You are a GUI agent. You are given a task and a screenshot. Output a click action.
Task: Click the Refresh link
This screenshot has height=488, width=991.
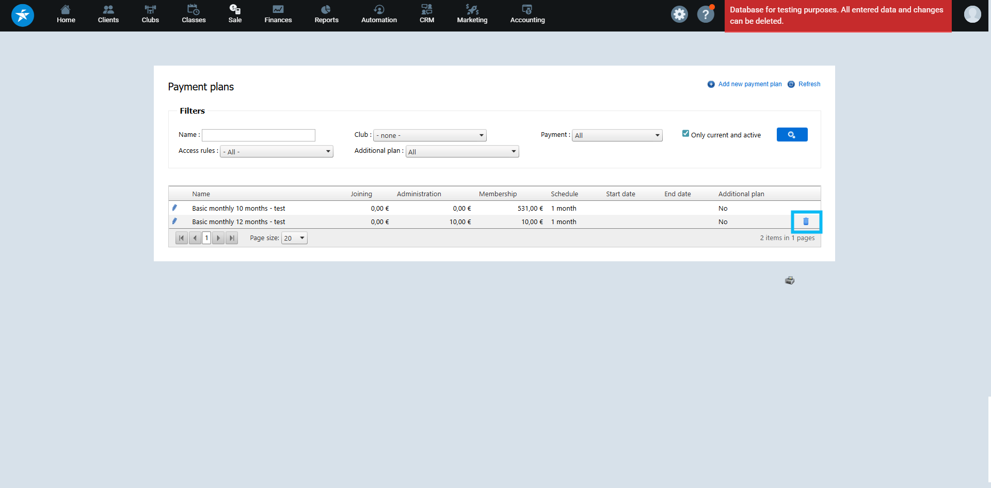point(809,84)
